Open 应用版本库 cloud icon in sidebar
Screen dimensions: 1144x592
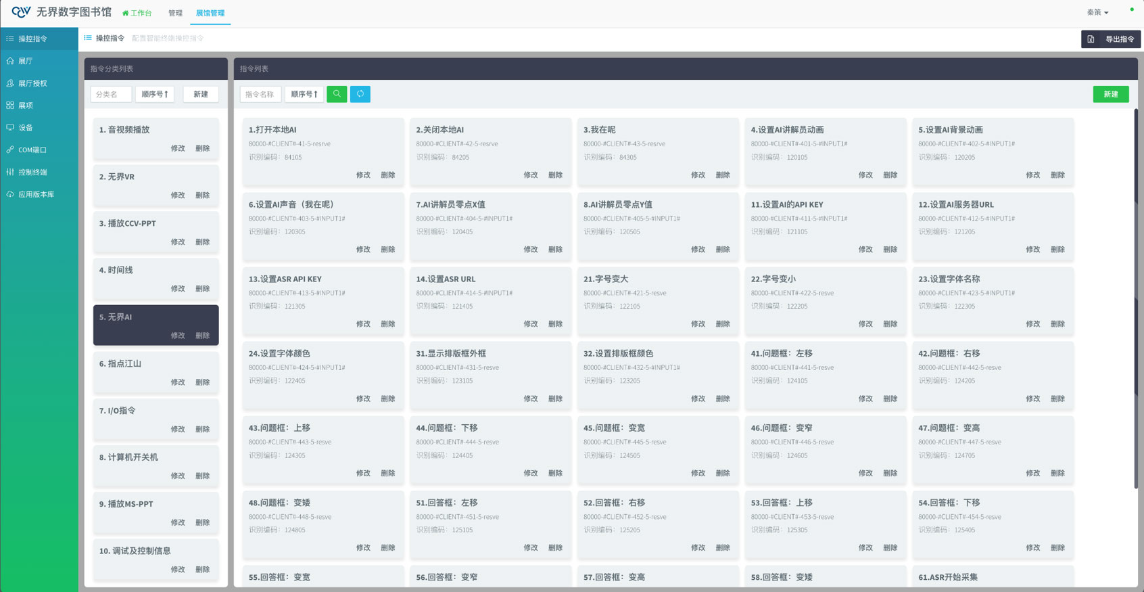click(x=10, y=194)
